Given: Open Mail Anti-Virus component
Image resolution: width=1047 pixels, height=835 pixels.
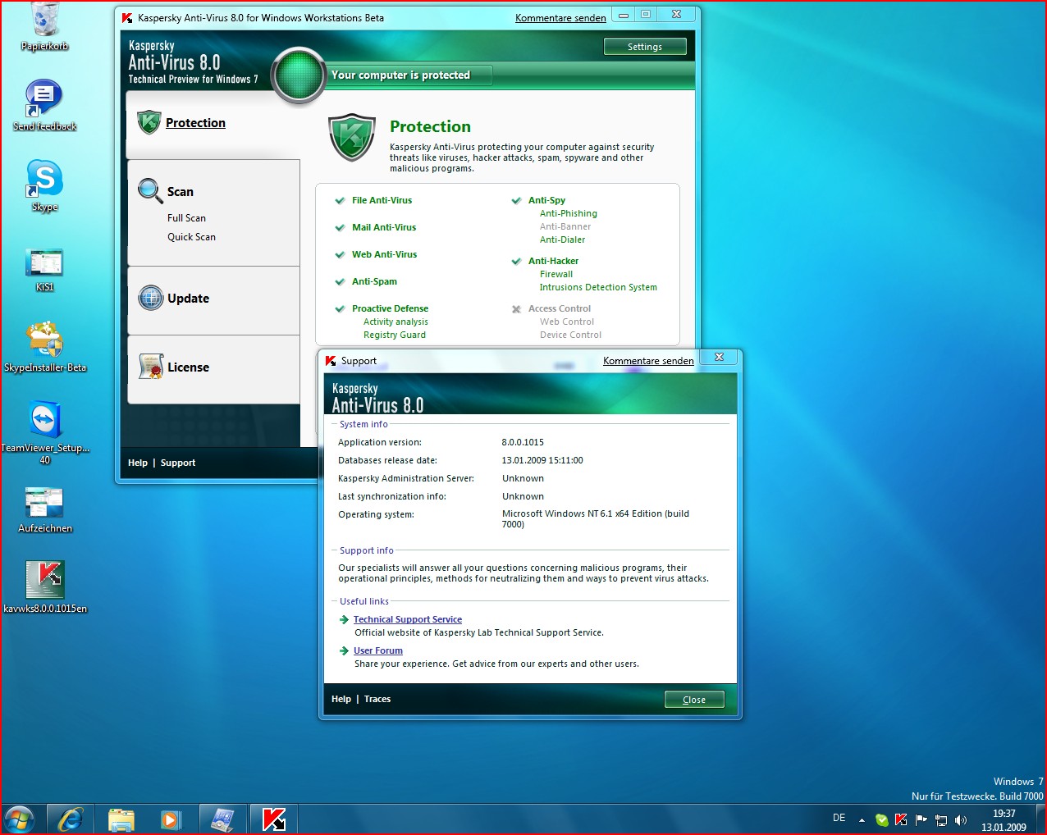Looking at the screenshot, I should (x=384, y=227).
